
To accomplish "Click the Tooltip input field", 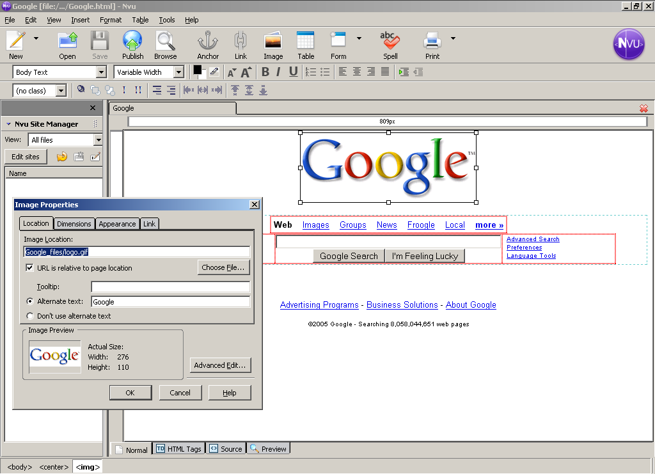I will (x=170, y=287).
